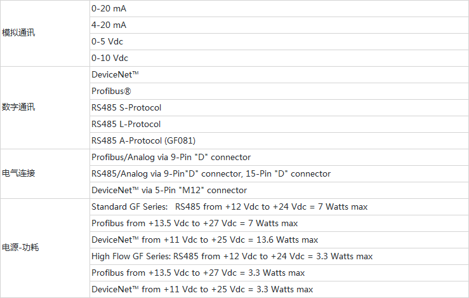The height and width of the screenshot is (298, 469).
Task: Click the 4-20 mA entry
Action: coord(109,25)
